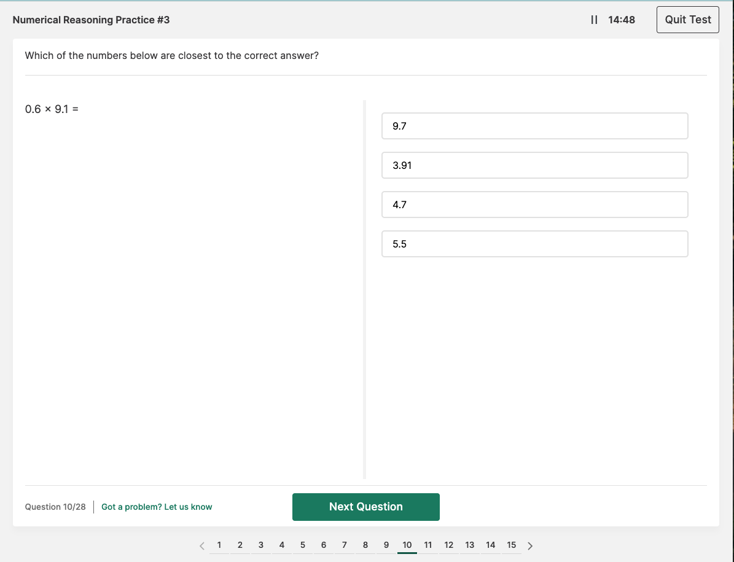Viewport: 734px width, 562px height.
Task: Navigate to question 15
Action: tap(511, 545)
